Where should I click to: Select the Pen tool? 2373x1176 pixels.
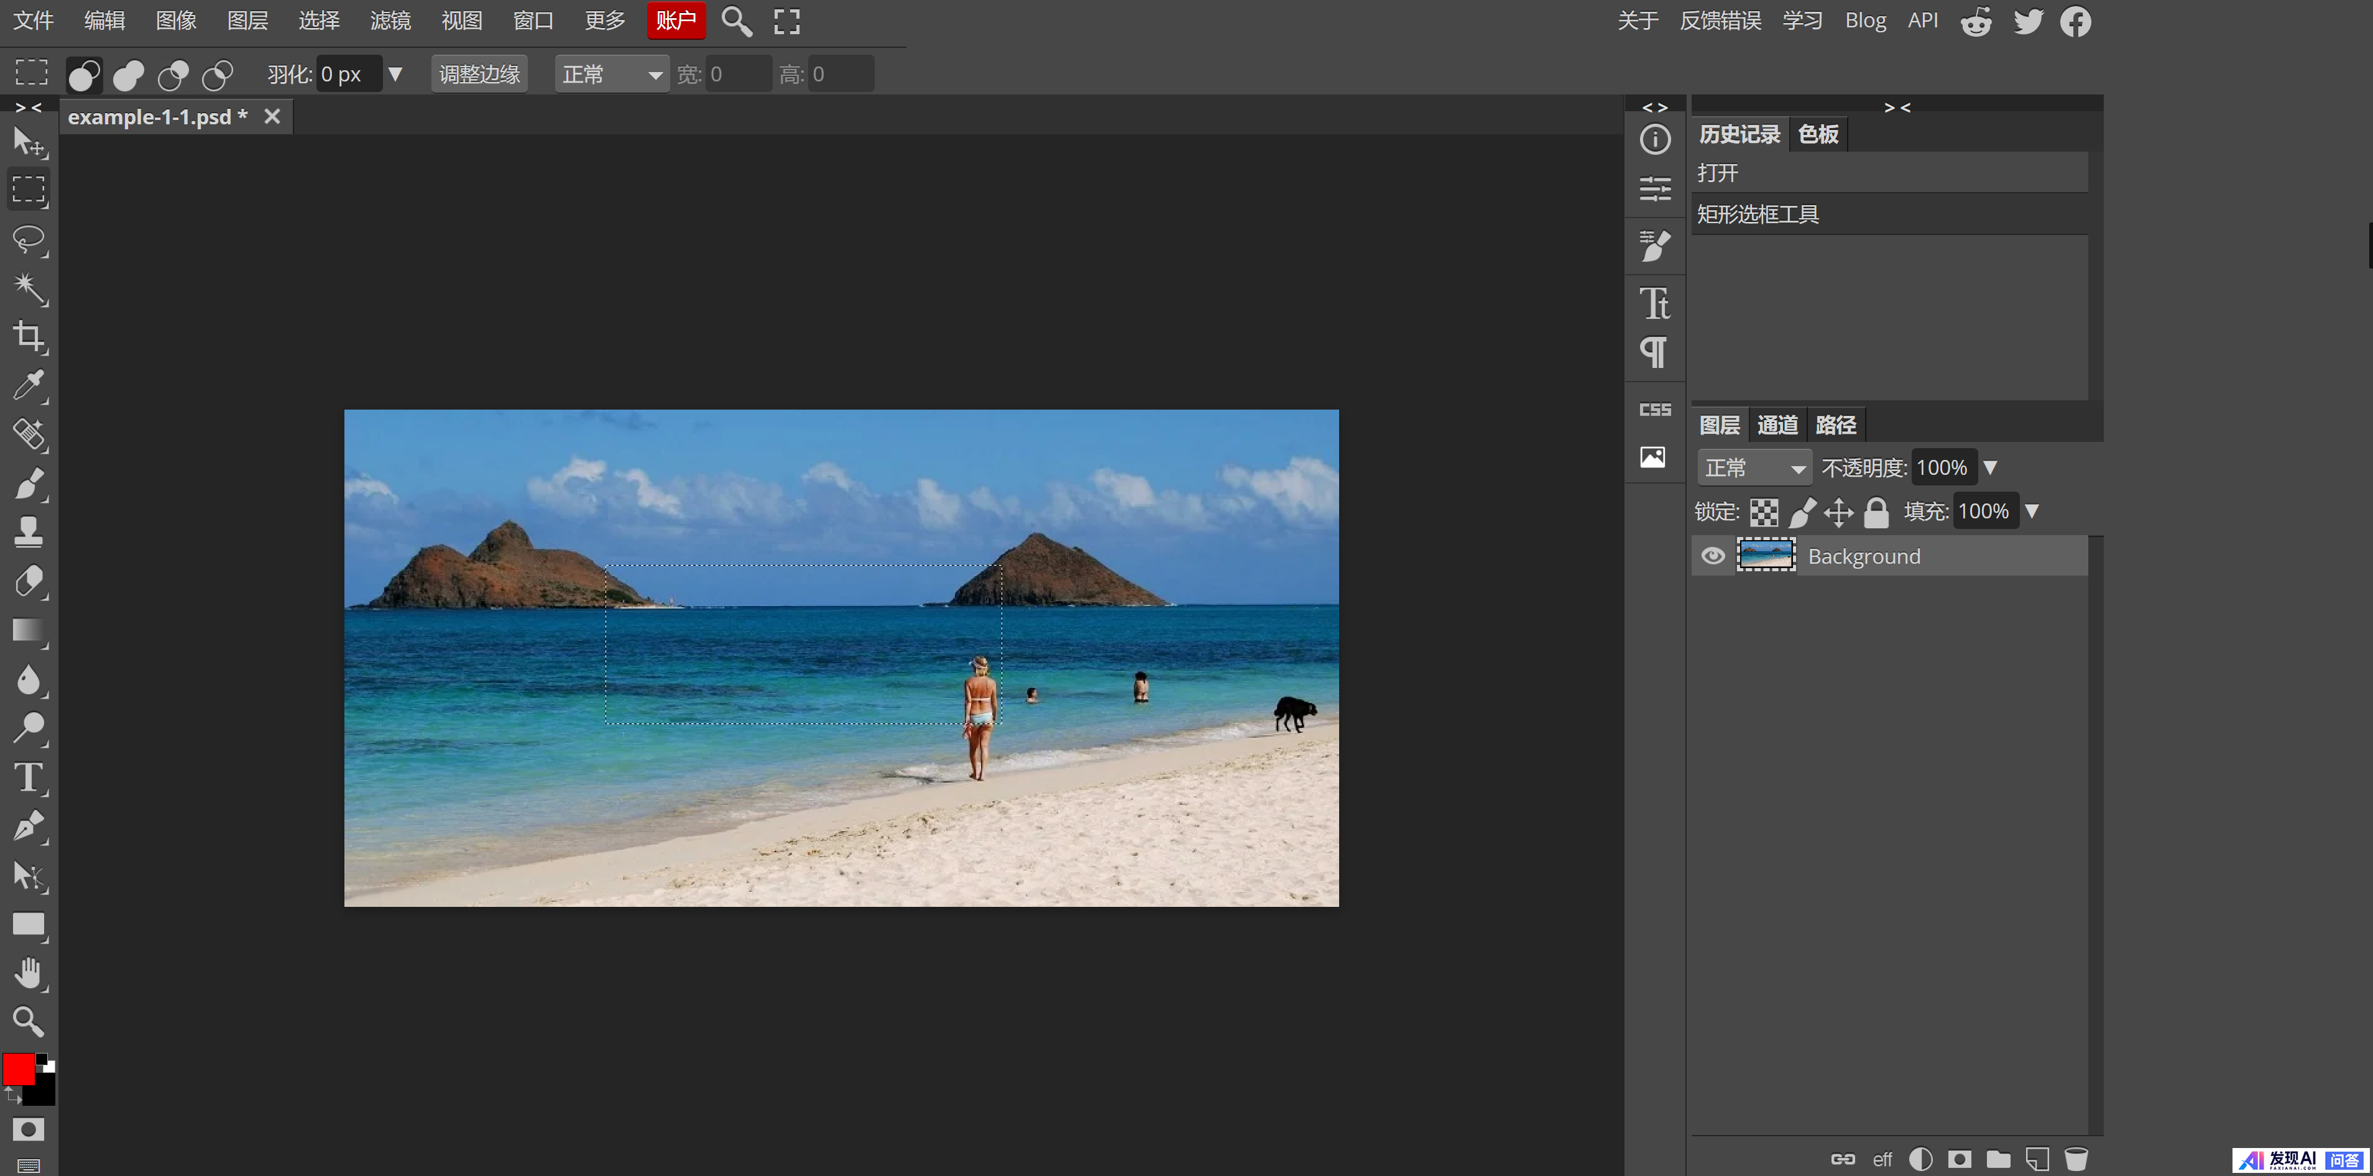(x=29, y=827)
